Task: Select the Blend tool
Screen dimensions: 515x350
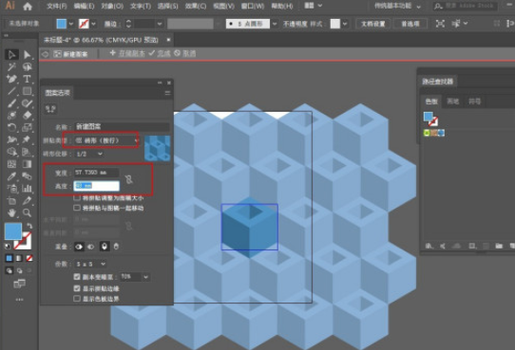Action: coord(27,176)
